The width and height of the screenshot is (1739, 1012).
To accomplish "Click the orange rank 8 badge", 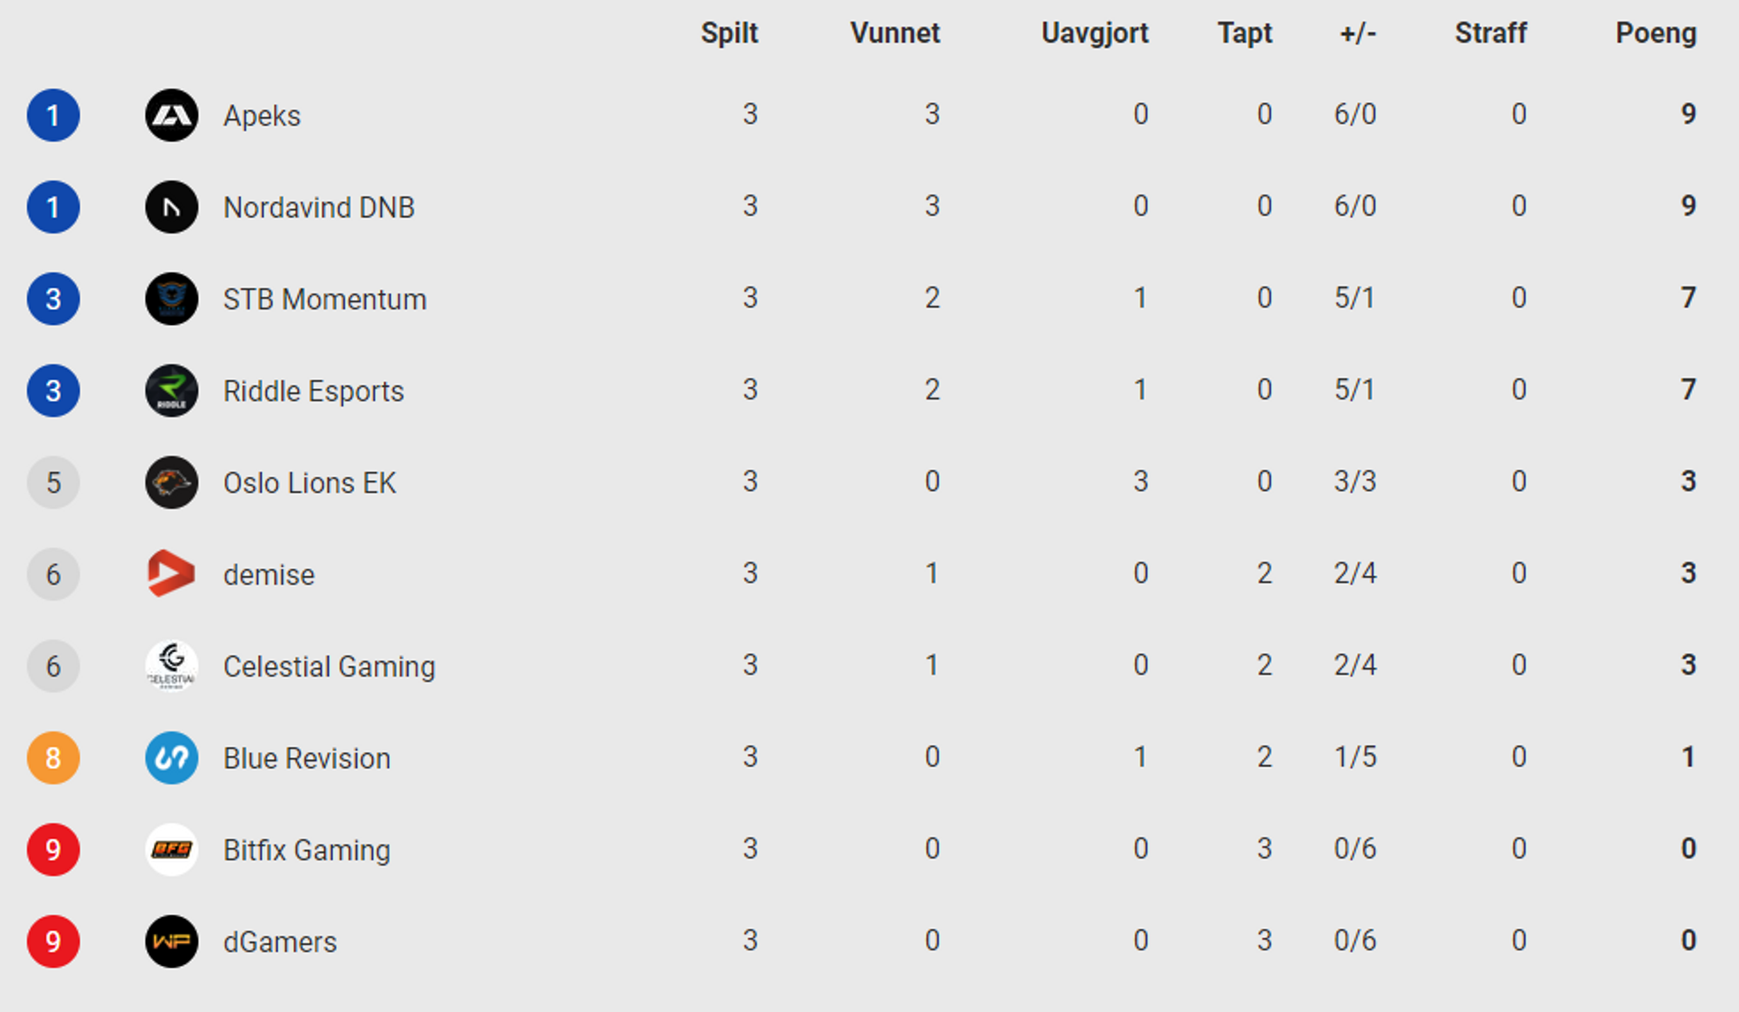I will tap(53, 757).
